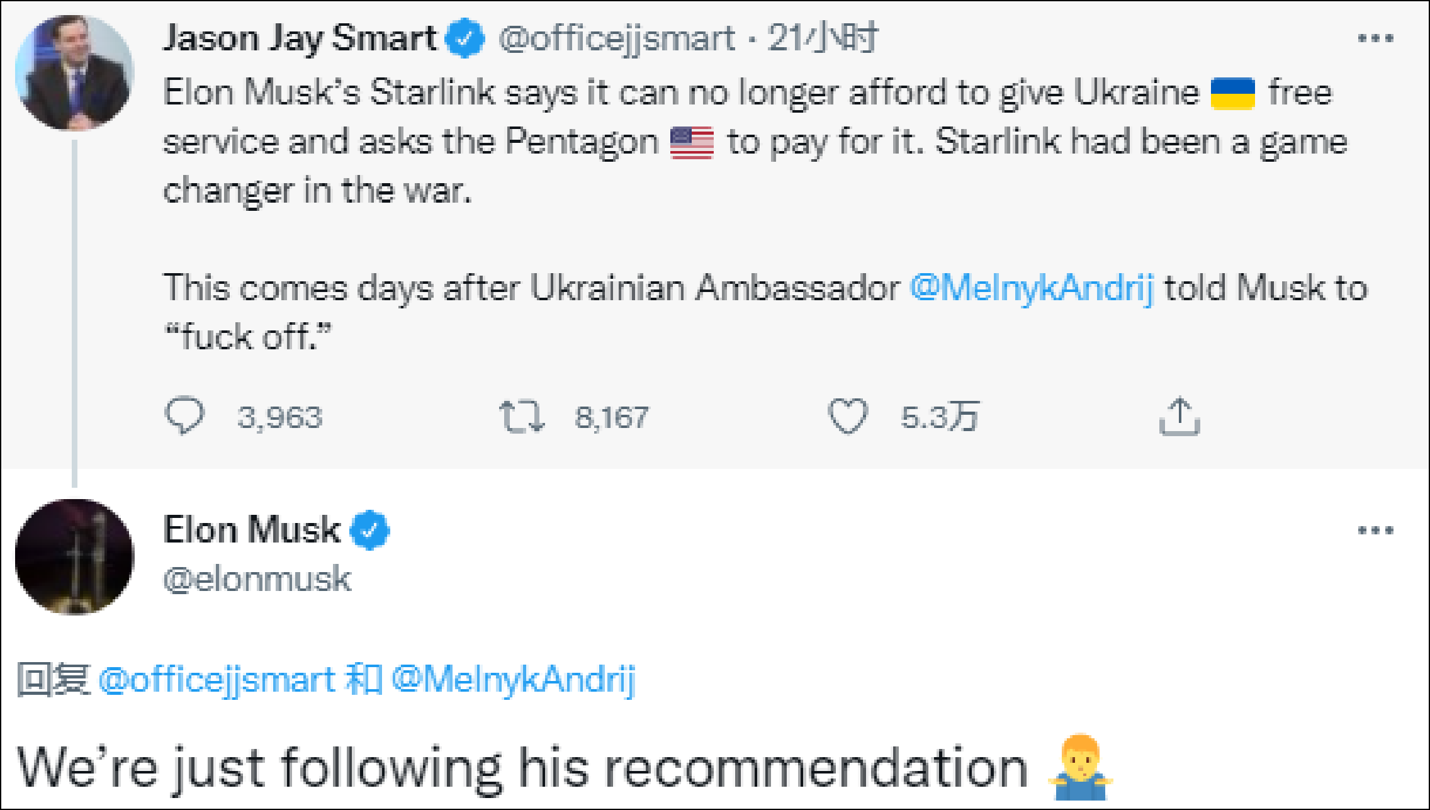
Task: Click the share icon under Jason's tweet
Action: pyautogui.click(x=1179, y=416)
